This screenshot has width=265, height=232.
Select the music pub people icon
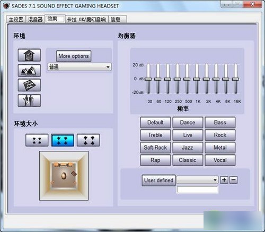pos(29,100)
